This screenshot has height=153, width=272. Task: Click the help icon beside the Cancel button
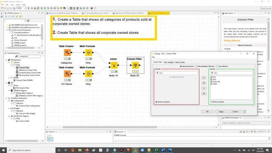[245, 111]
